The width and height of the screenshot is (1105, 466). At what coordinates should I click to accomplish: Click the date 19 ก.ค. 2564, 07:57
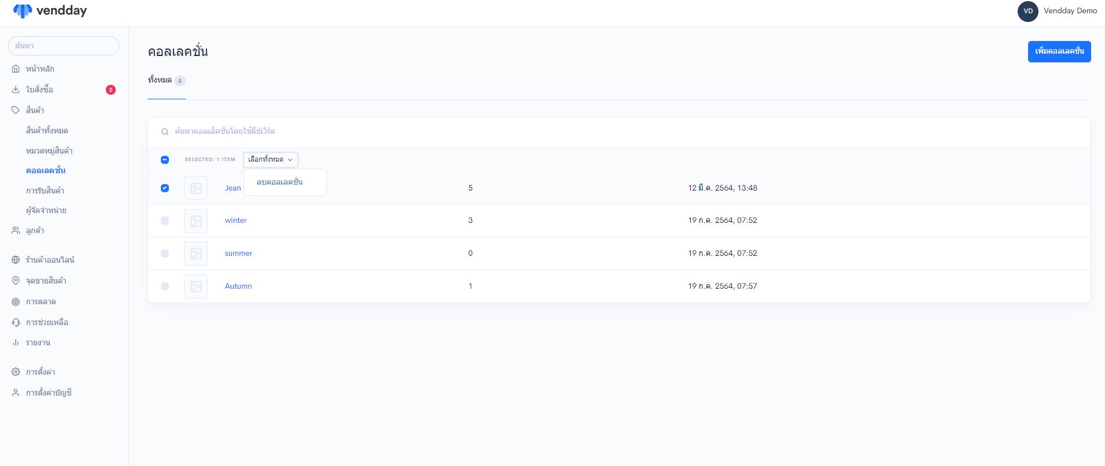point(723,286)
